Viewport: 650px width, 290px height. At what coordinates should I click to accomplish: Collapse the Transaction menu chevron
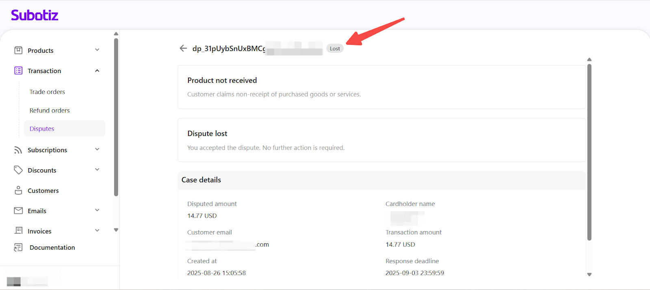click(97, 71)
